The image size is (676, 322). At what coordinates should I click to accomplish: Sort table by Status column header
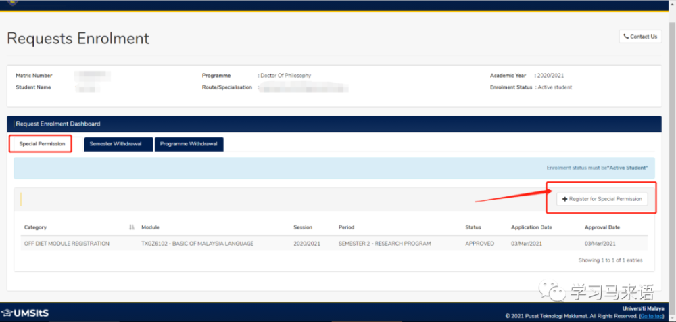coord(473,227)
